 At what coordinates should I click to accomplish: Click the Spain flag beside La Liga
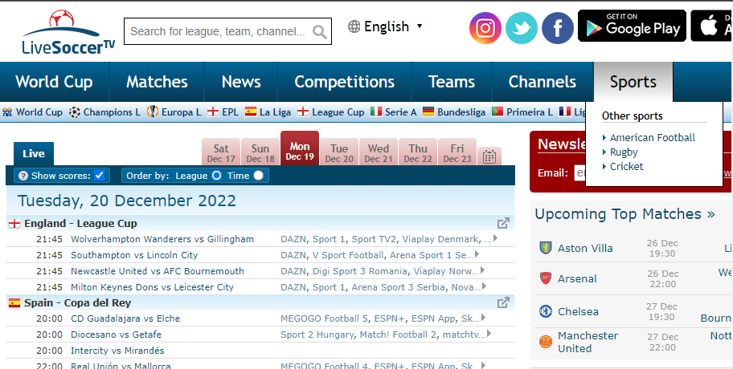pyautogui.click(x=251, y=112)
